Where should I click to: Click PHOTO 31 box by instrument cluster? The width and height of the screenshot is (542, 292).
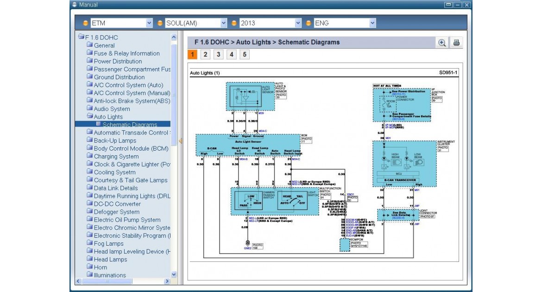tap(443, 149)
